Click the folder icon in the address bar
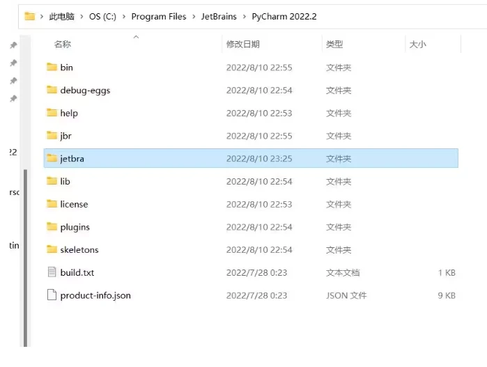Image resolution: width=487 pixels, height=367 pixels. tap(30, 16)
